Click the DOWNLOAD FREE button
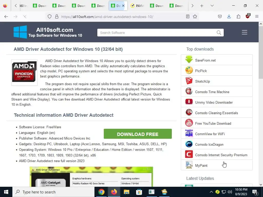This screenshot has height=197, width=263. pyautogui.click(x=138, y=134)
